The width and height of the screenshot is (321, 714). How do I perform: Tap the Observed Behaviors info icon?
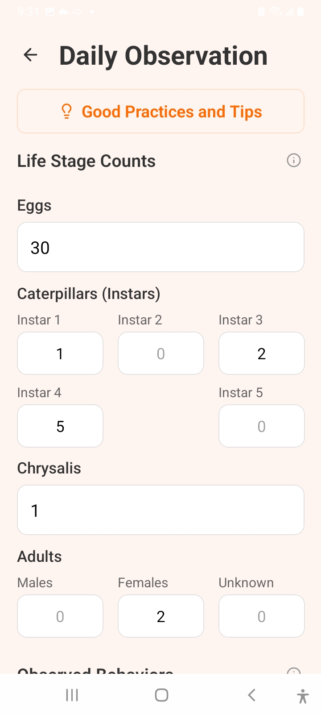click(293, 671)
